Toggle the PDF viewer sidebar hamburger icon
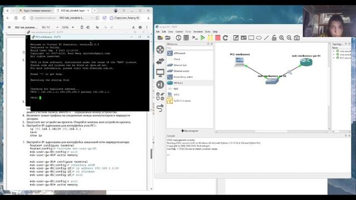 tap(9, 27)
